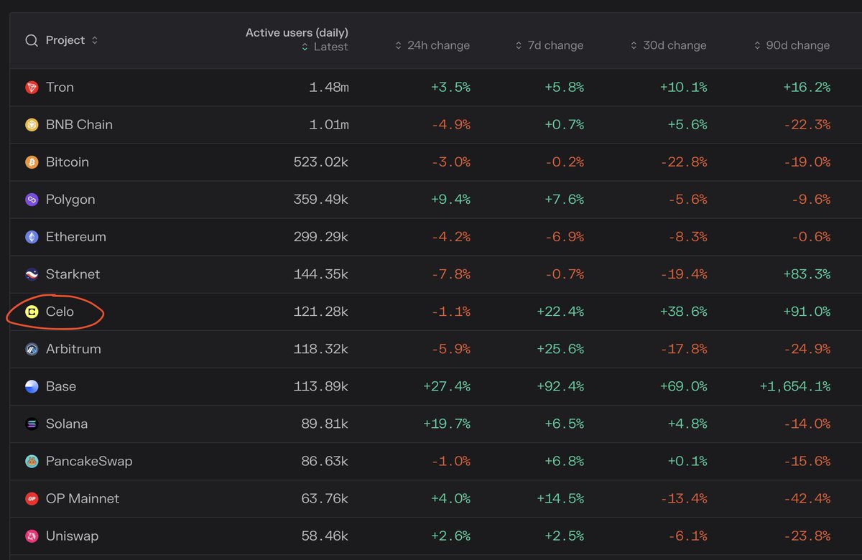The width and height of the screenshot is (862, 560).
Task: Open the BNB Chain project link
Action: 79,125
